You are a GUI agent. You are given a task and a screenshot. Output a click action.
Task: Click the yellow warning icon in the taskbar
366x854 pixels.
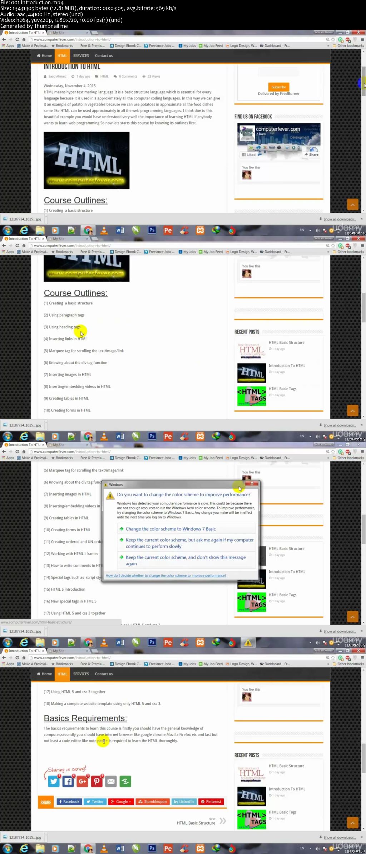[248, 643]
